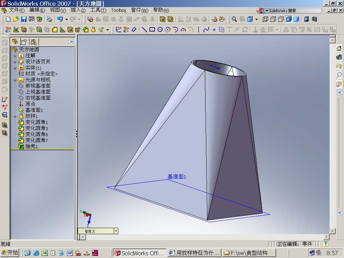Open the 文件 menu
The width and height of the screenshot is (344, 258).
pyautogui.click(x=17, y=10)
